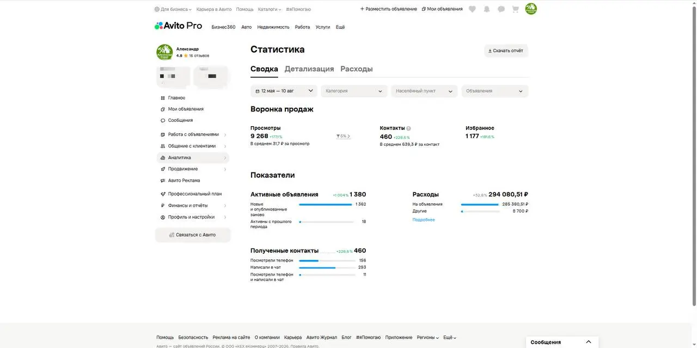Open date range 12 мая — 10 авг dropdown

284,91
